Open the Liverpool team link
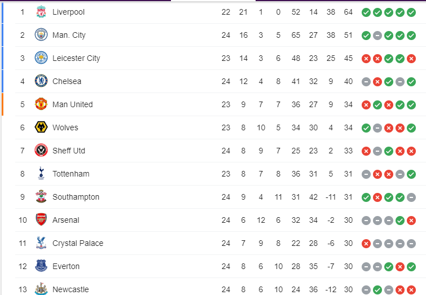Screen dimensions: 426x295 tap(68, 12)
